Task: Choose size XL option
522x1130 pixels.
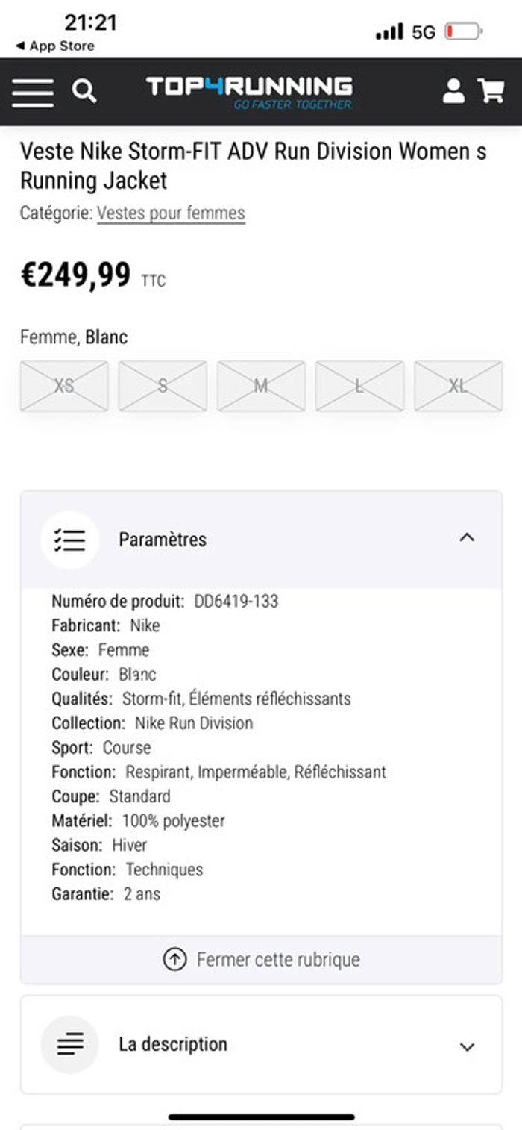Action: tap(458, 386)
